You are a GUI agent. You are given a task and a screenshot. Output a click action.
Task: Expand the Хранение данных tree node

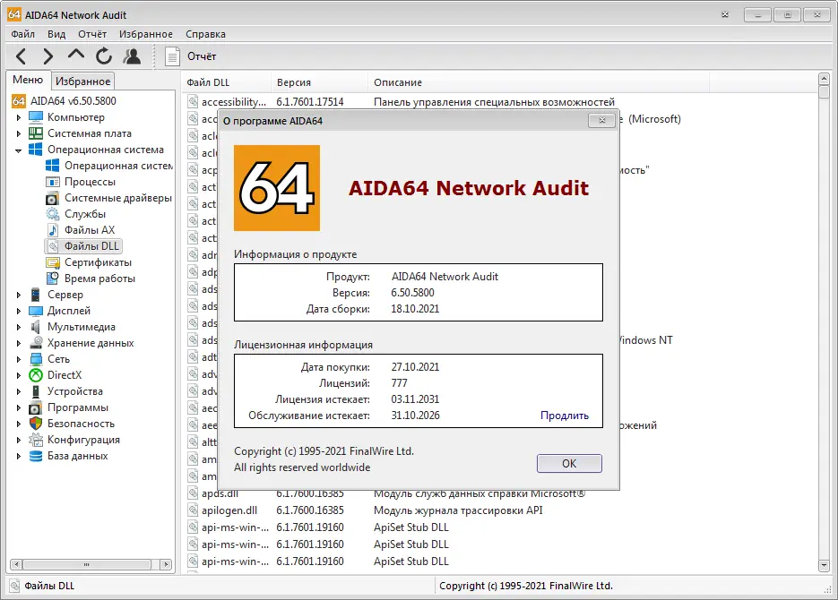tap(19, 343)
